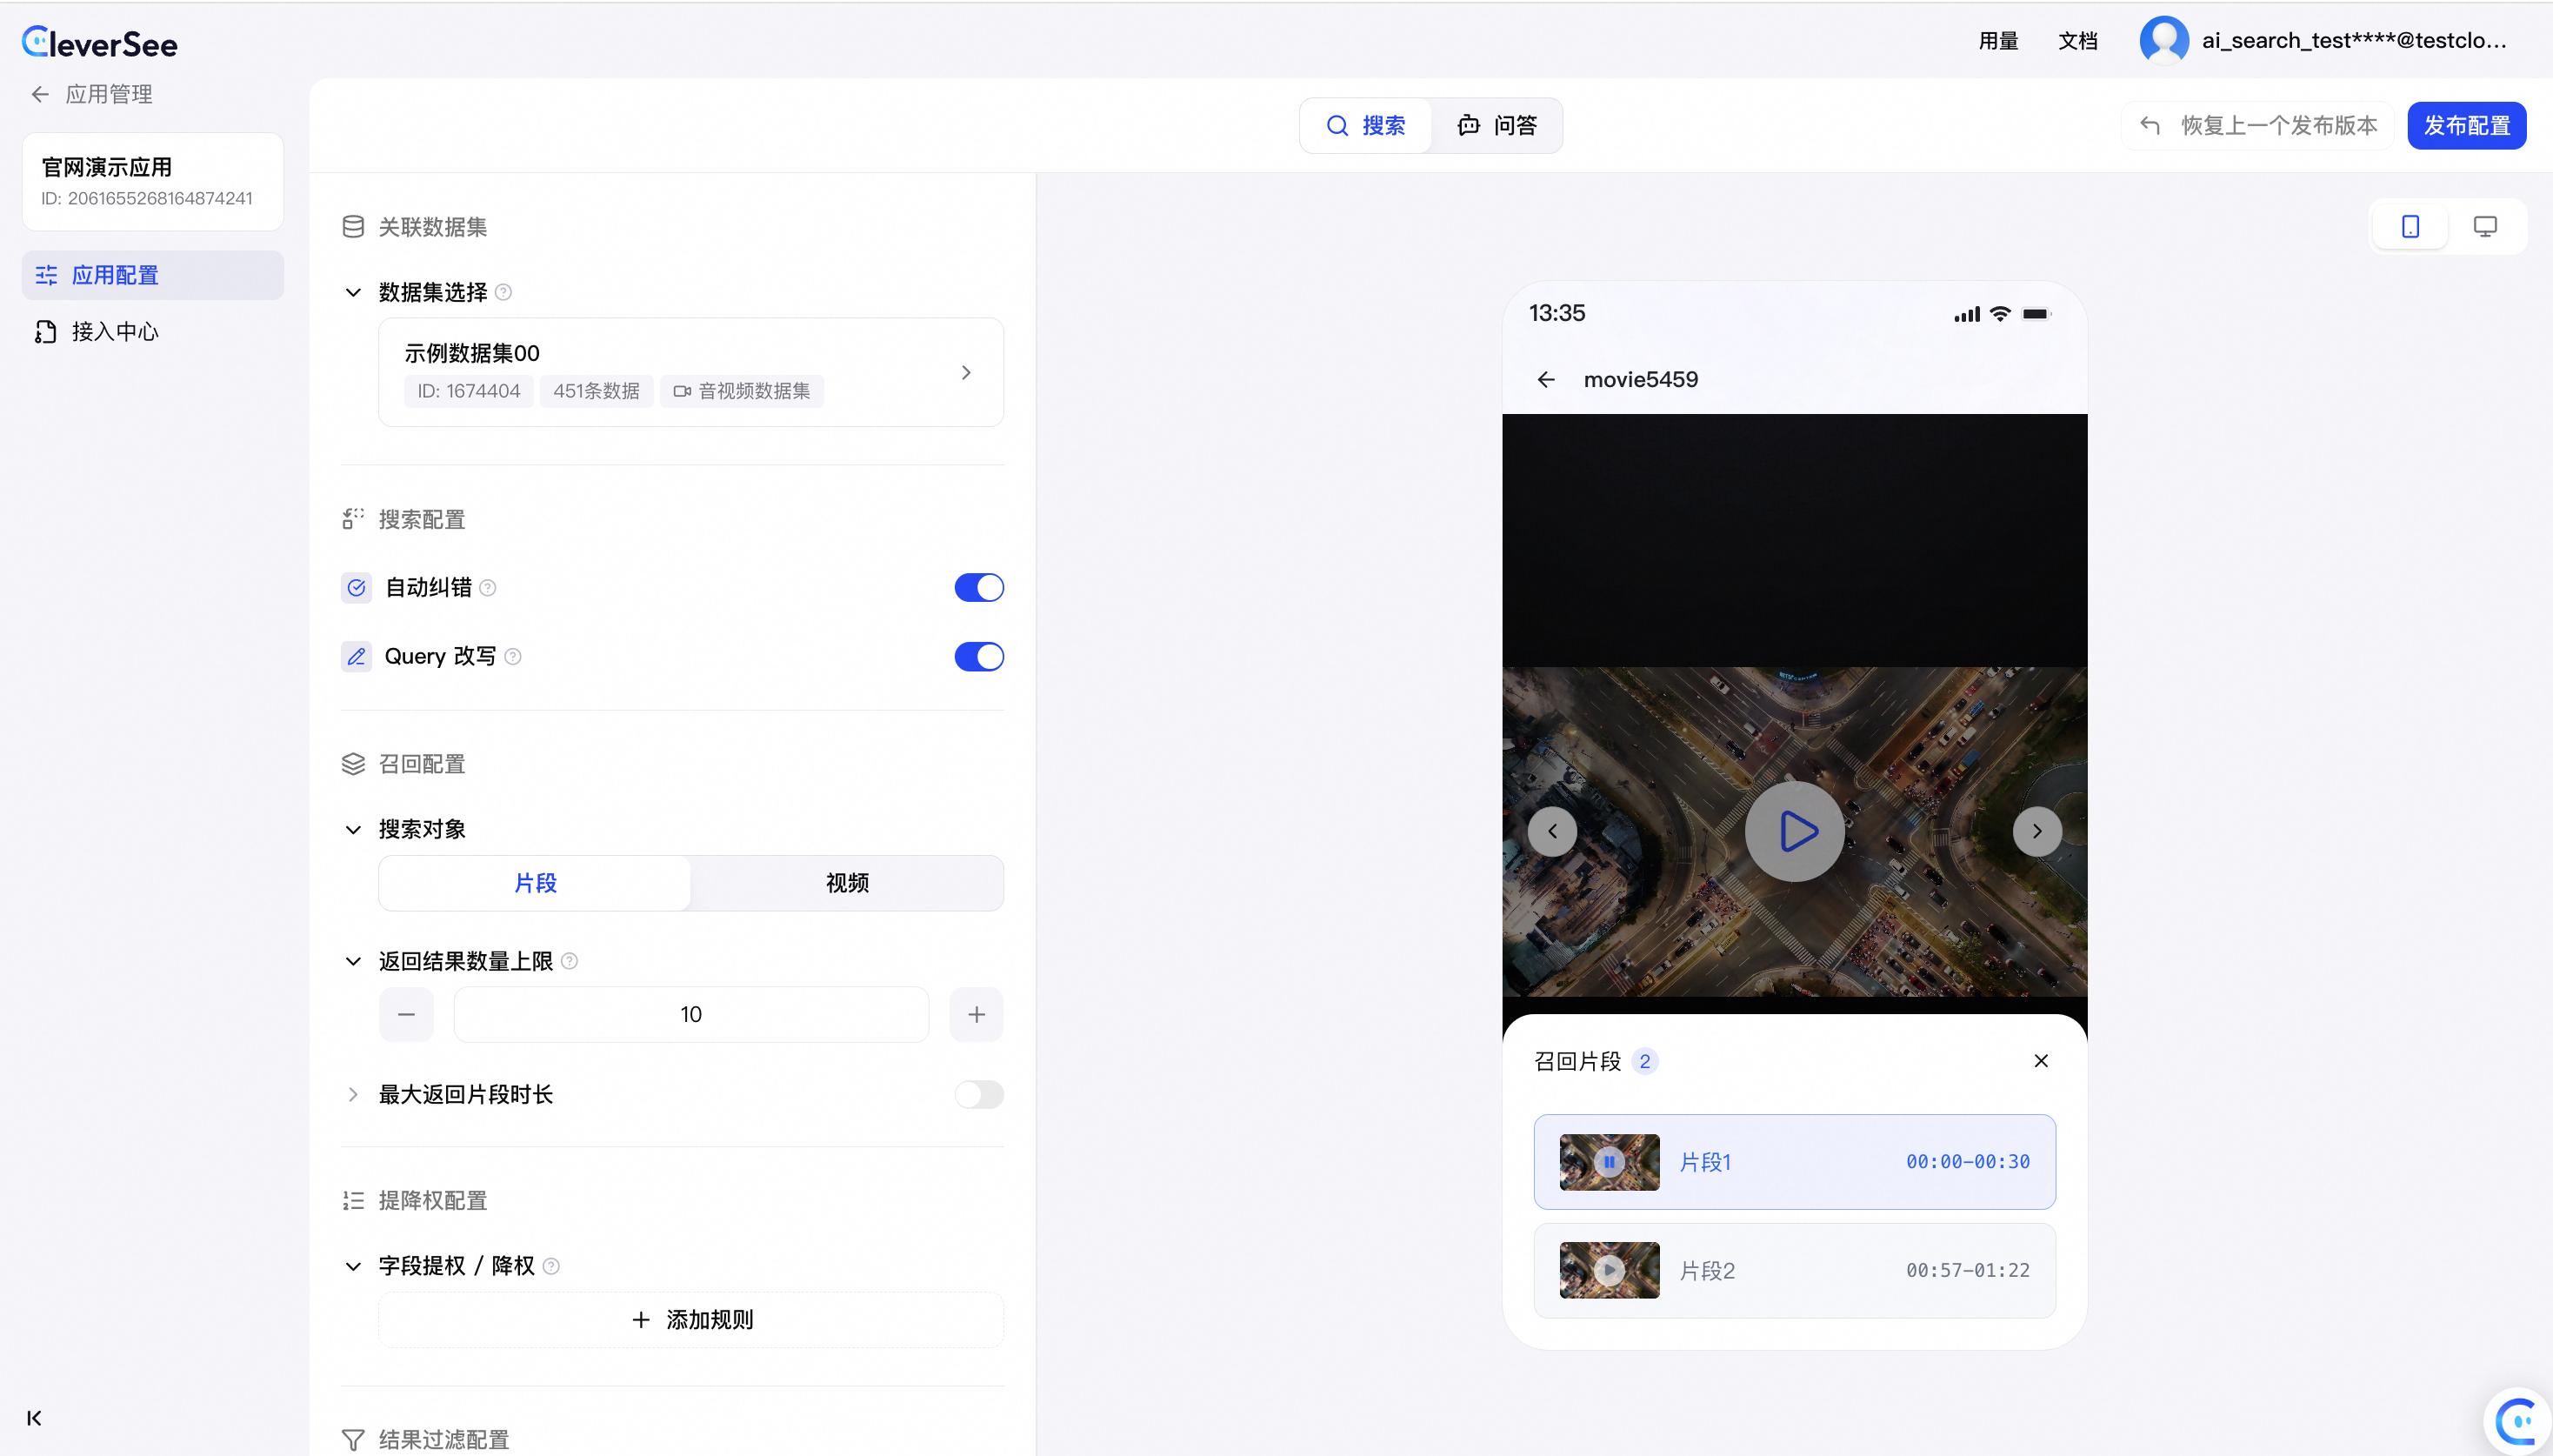Select the 片段1 row 00:00-00:30
Viewport: 2553px width, 1456px height.
coord(1794,1161)
